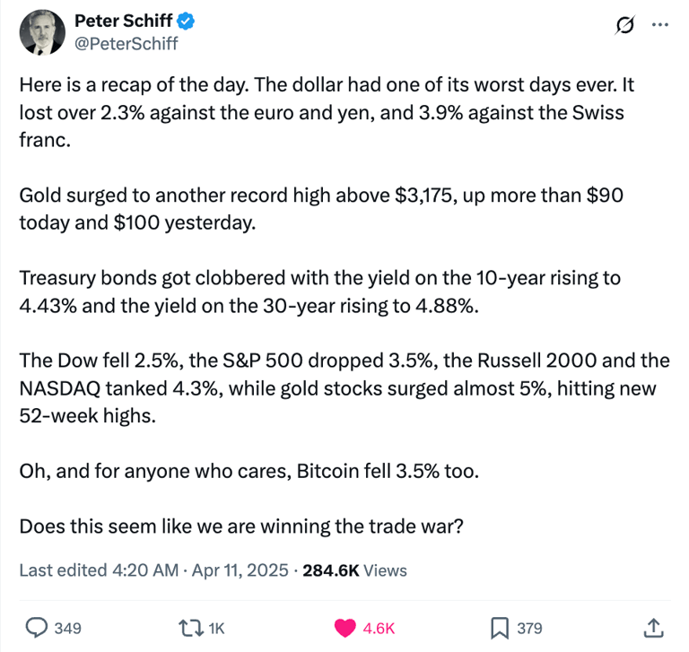This screenshot has width=689, height=652.
Task: Click the blue verified badge
Action: 186,22
